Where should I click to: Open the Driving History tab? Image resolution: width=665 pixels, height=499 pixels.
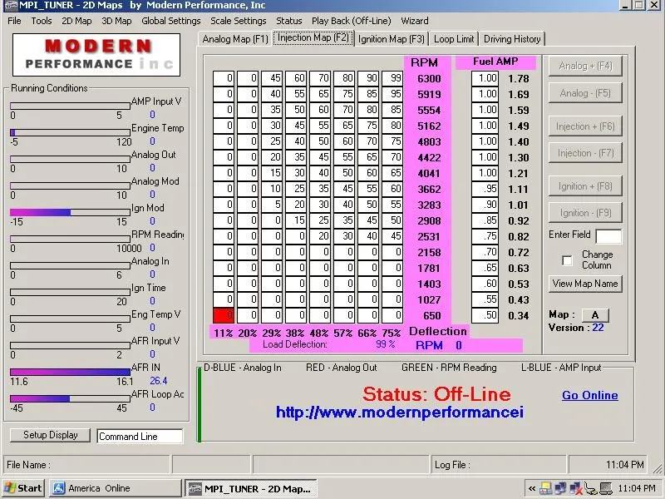[x=512, y=39]
